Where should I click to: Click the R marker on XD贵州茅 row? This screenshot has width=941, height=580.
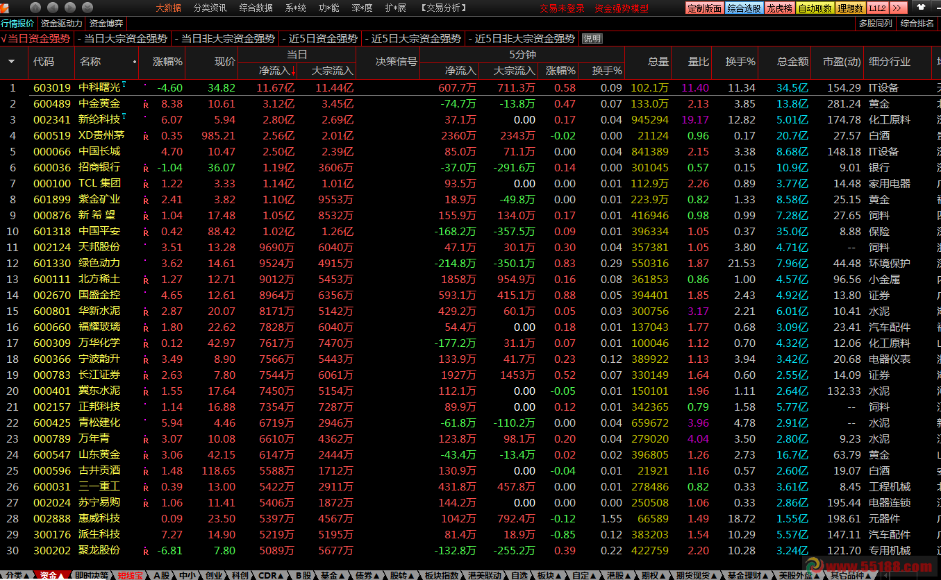pyautogui.click(x=146, y=137)
